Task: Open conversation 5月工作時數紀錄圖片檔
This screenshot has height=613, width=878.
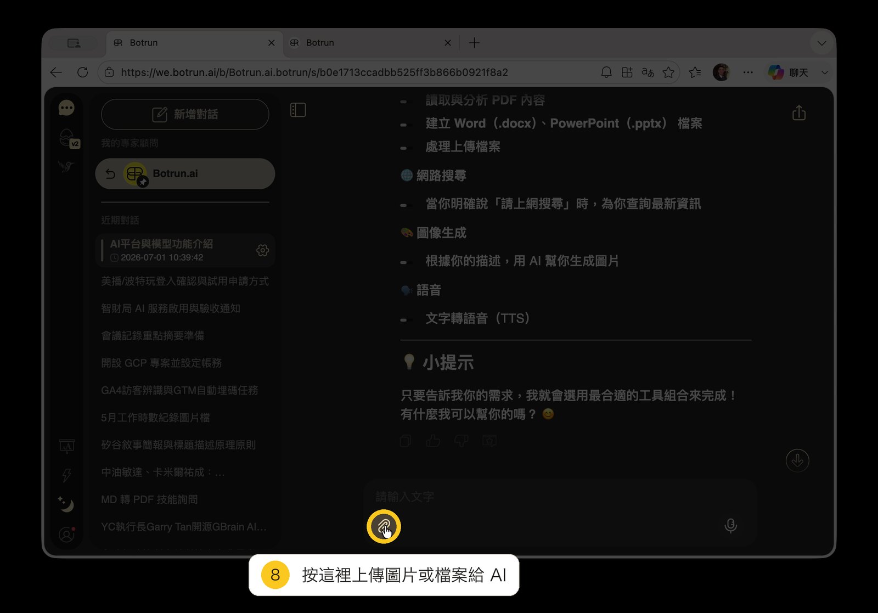Action: [155, 418]
